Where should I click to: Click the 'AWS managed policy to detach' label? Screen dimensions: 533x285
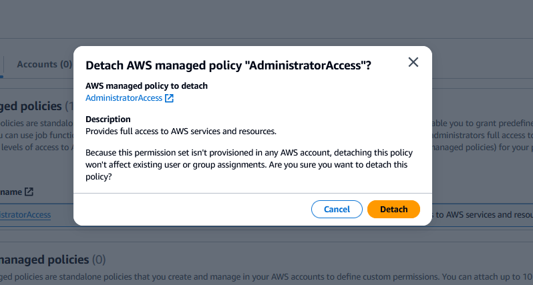(x=146, y=86)
